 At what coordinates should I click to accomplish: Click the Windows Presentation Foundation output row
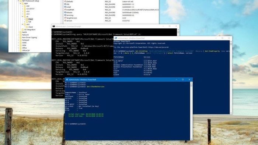tap(135, 67)
